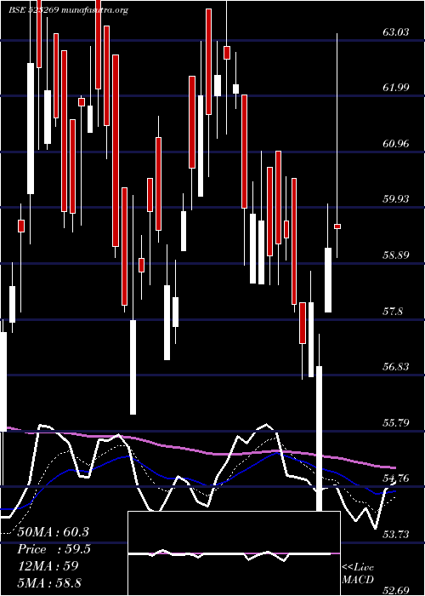Click the Price : 59.5 legend text
Viewport: 425px width, 596px height.
click(54, 549)
